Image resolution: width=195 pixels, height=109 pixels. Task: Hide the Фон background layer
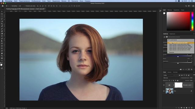pos(164,91)
